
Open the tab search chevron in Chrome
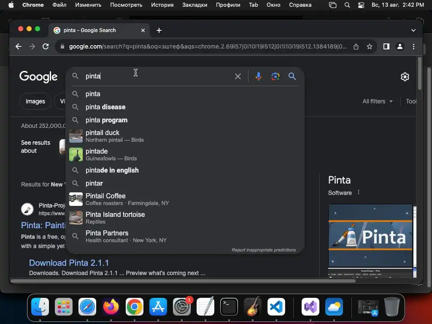click(x=413, y=30)
